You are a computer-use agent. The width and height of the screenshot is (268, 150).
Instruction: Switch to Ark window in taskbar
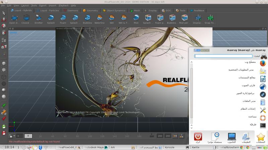click(x=123, y=147)
